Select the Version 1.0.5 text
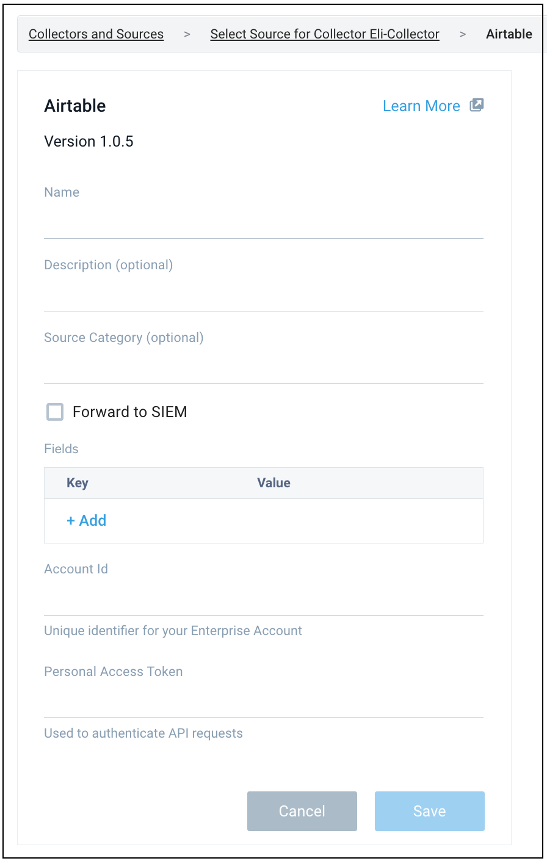This screenshot has height=861, width=547. (89, 142)
